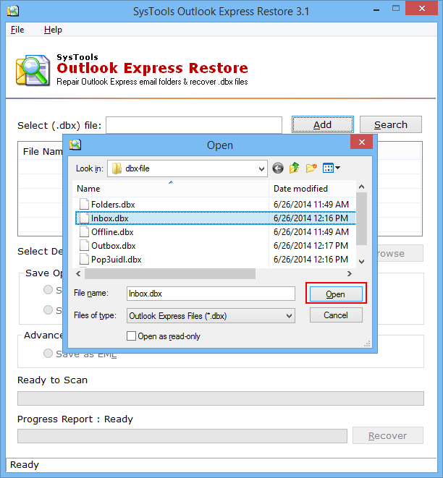The height and width of the screenshot is (478, 443).
Task: Click the vertical scrollbar down arrow
Action: [361, 261]
